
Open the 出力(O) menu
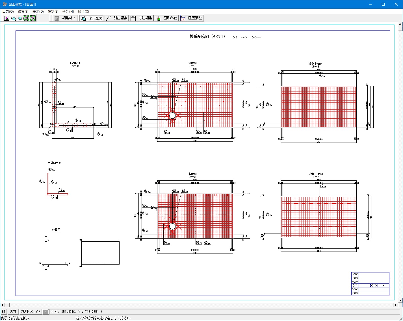8,12
